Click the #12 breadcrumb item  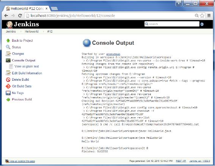[50, 31]
